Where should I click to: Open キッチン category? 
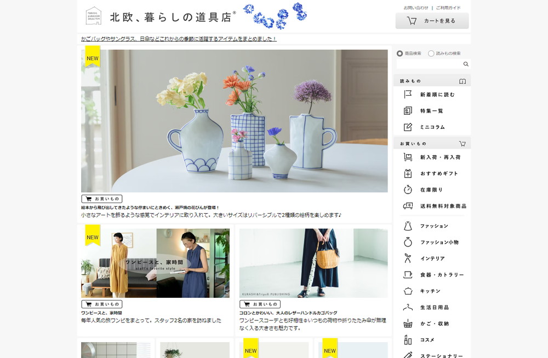click(430, 291)
